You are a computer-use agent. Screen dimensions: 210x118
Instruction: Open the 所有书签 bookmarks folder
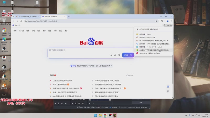point(168,25)
